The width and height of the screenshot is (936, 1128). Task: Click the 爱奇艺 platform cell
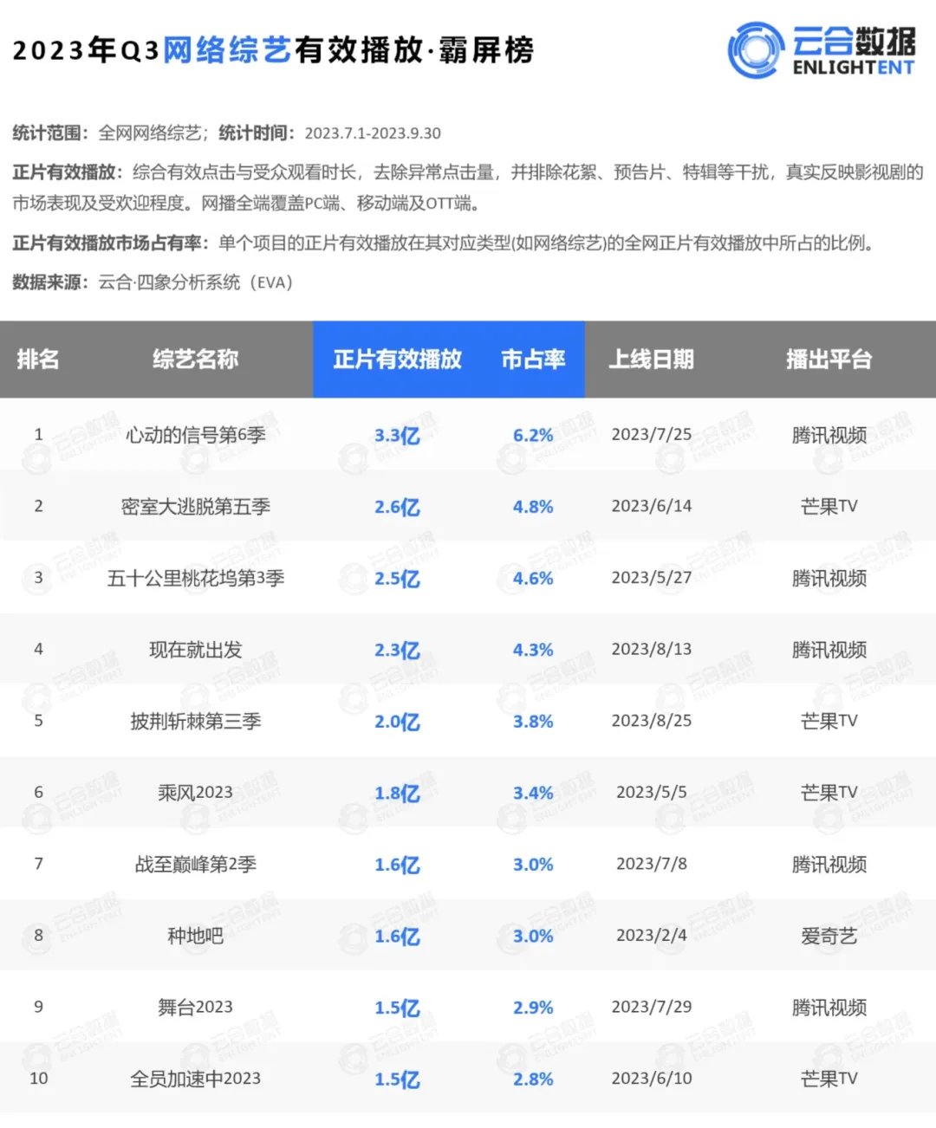click(x=829, y=936)
